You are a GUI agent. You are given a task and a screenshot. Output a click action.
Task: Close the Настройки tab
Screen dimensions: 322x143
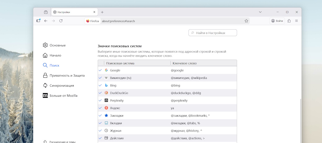(x=94, y=12)
